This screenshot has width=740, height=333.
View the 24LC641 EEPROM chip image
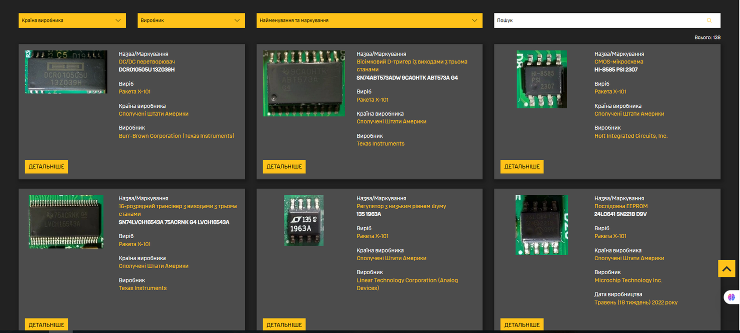pos(541,225)
